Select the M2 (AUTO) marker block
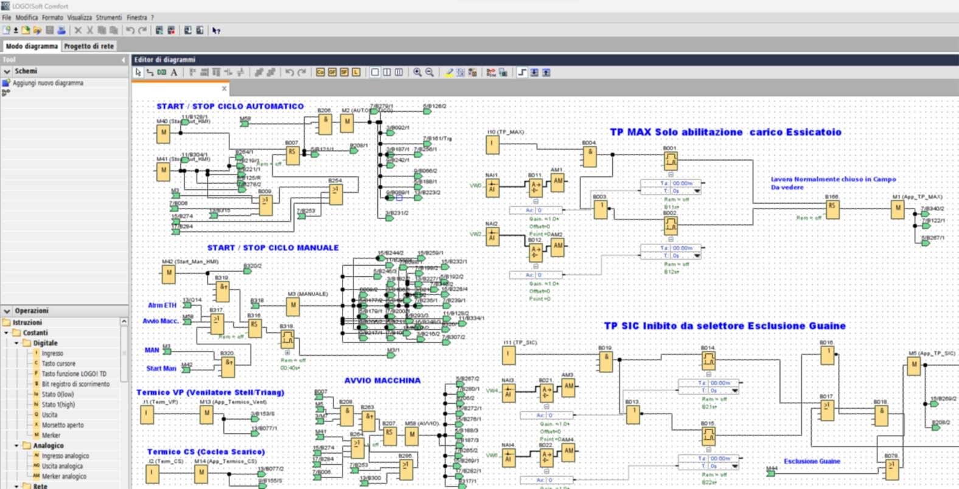Viewport: 959px width, 489px height. coord(347,124)
